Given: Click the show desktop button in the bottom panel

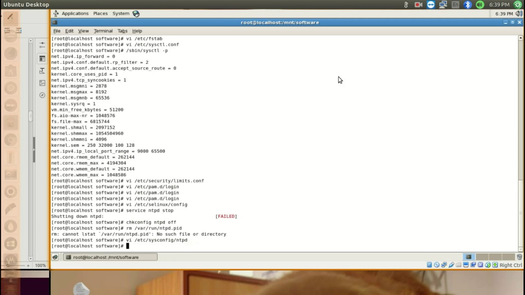Looking at the screenshot, I should click(55, 257).
